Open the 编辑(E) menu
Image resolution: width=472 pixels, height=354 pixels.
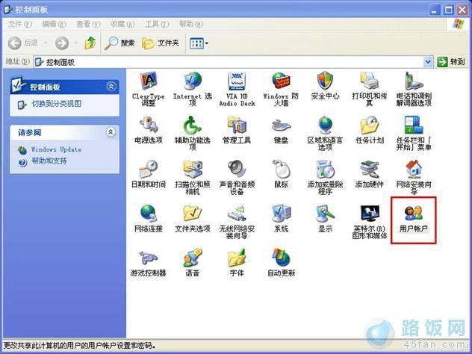coord(54,24)
